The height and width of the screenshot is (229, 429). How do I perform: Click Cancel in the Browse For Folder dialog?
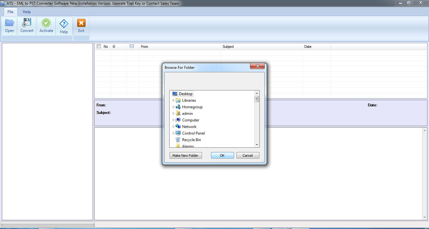(248, 155)
